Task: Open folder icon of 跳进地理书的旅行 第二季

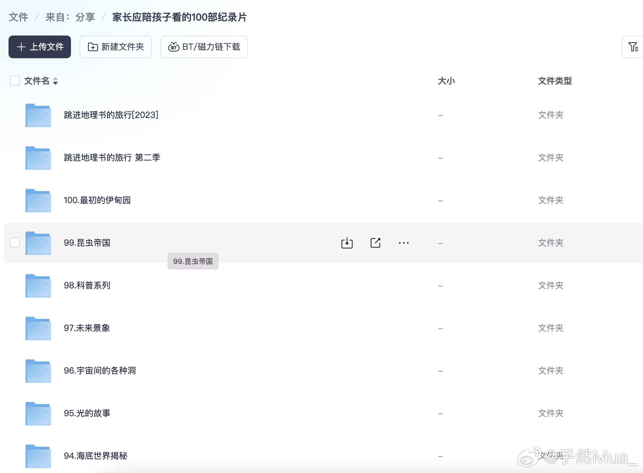Action: point(38,158)
